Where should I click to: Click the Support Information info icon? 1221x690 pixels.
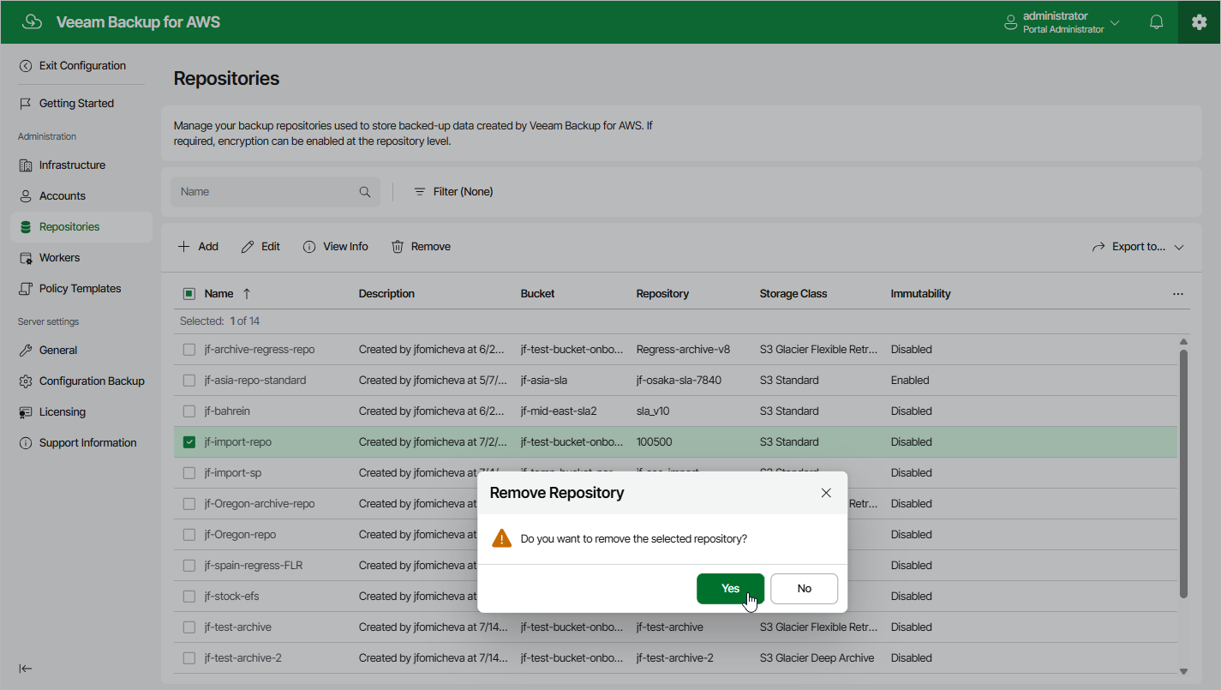pos(26,443)
